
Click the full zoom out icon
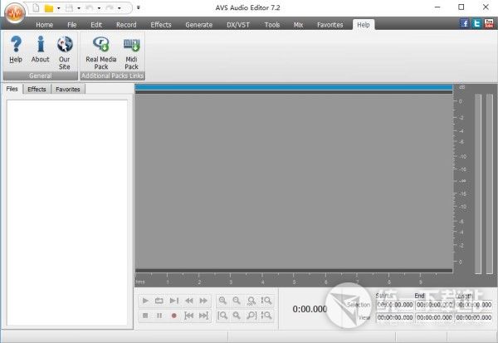click(251, 301)
